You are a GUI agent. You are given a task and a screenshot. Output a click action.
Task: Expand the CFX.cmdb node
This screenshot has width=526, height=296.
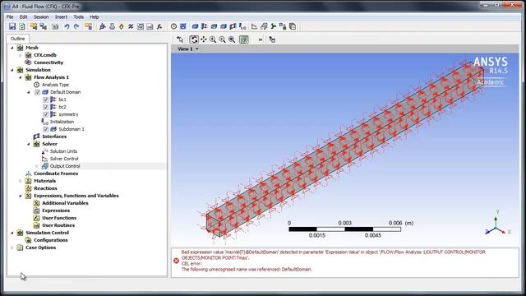tap(20, 55)
